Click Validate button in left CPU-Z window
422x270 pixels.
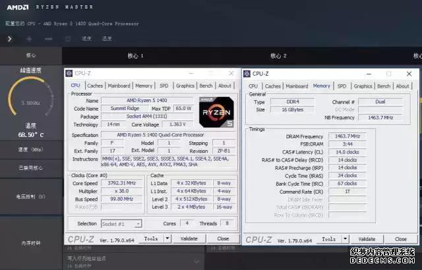tap(189, 238)
